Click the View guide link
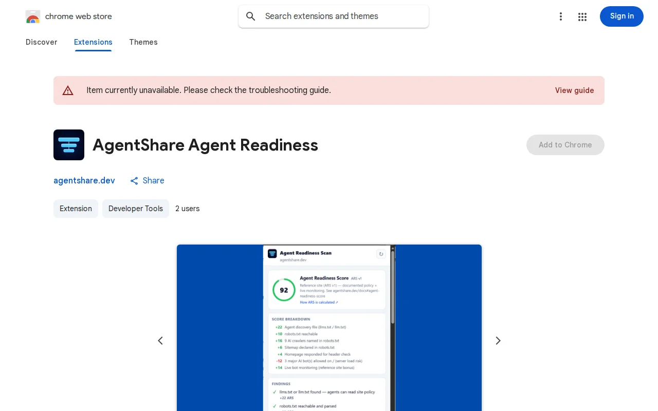This screenshot has height=411, width=658. click(x=574, y=90)
